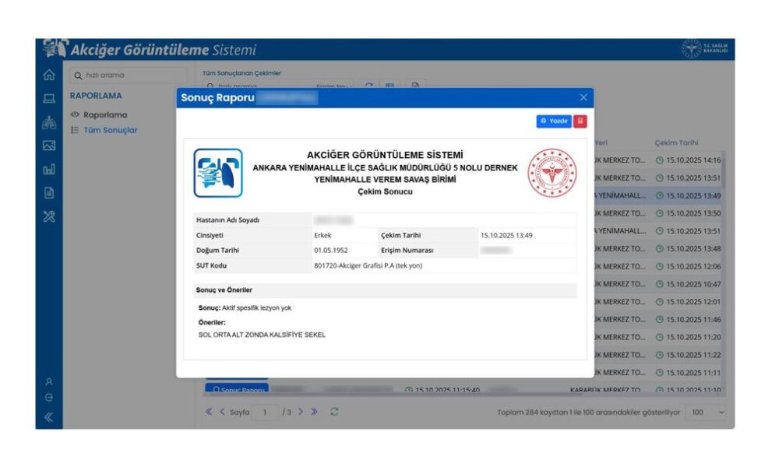
Task: Click the laptop device sidebar icon
Action: click(x=48, y=99)
